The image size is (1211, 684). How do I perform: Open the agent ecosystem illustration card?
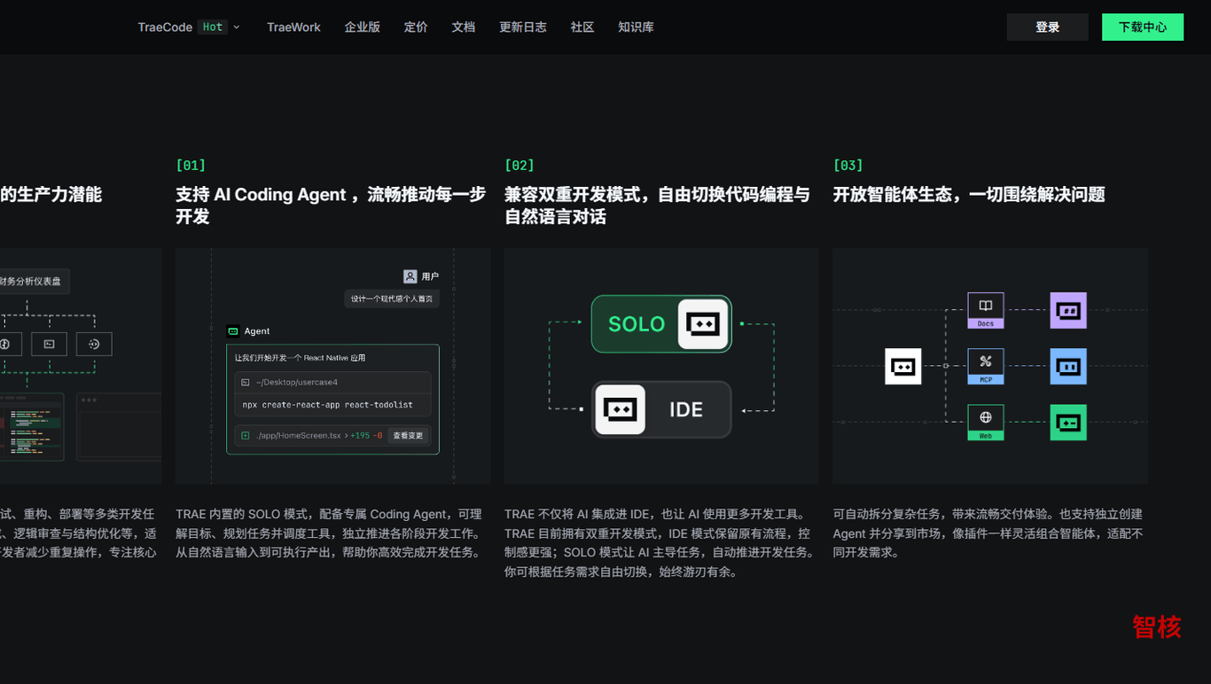(x=990, y=366)
